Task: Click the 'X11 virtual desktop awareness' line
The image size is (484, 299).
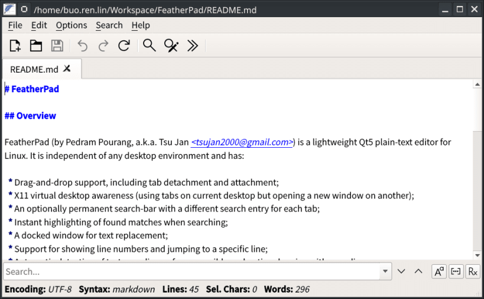Action: 212,196
